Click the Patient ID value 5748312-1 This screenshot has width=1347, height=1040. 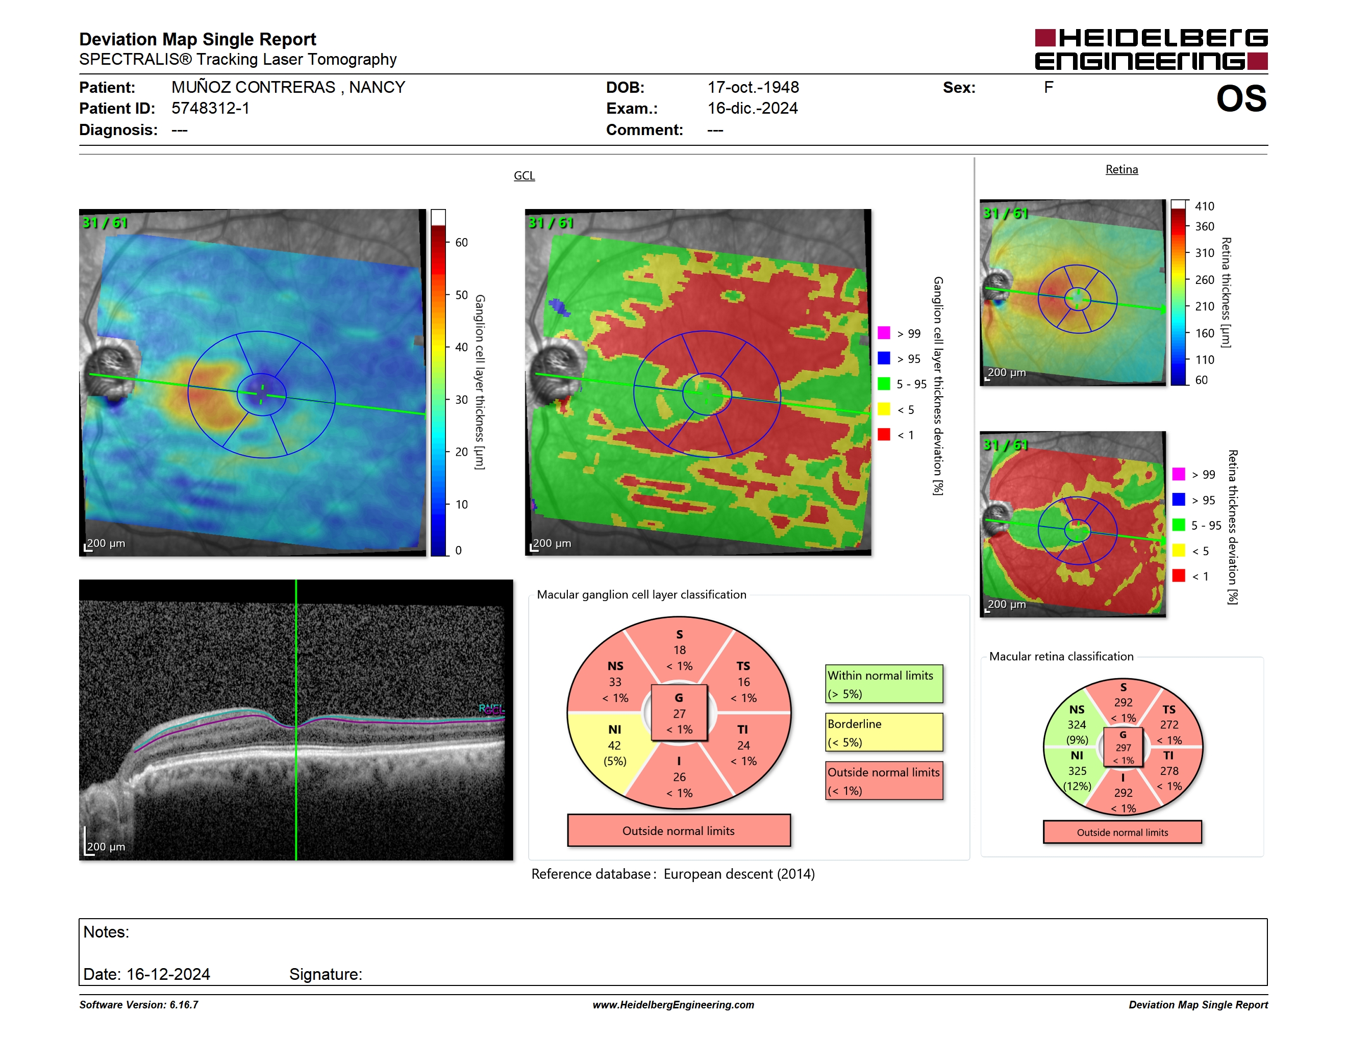(x=210, y=109)
